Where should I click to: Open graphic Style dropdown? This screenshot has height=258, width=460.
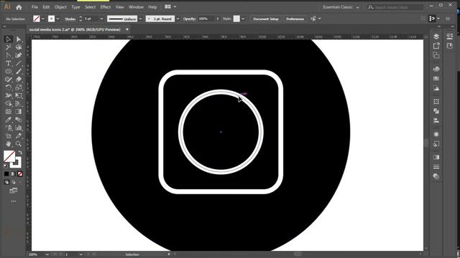tap(243, 19)
